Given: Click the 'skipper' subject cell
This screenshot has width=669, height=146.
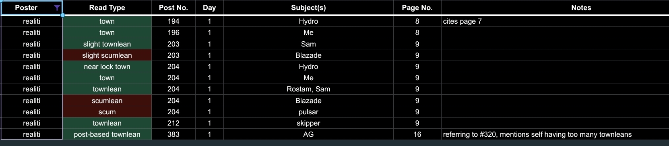Looking at the screenshot, I should tap(308, 123).
